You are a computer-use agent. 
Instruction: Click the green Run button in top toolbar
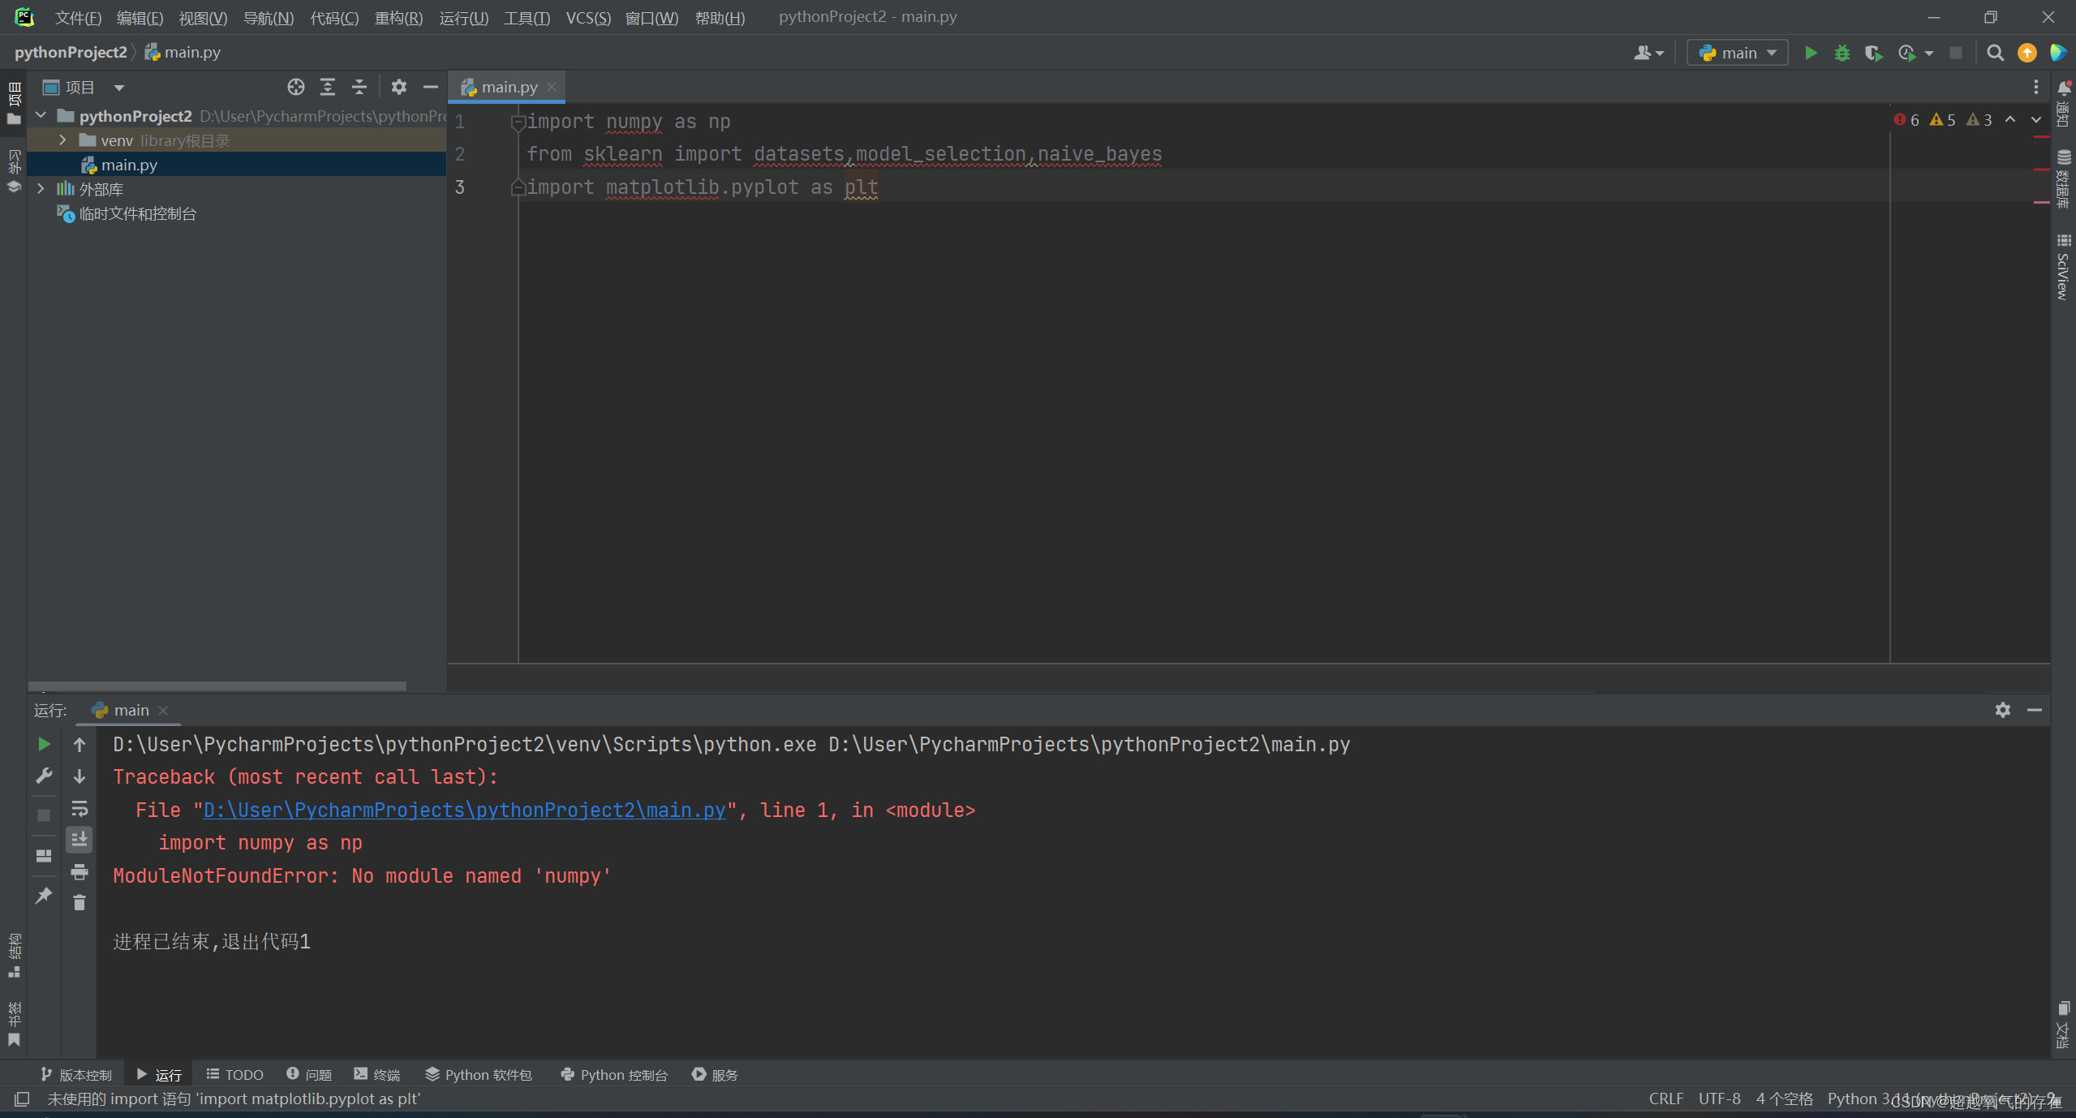pos(1810,53)
